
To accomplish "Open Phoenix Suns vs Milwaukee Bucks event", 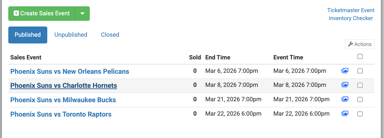I will click(x=63, y=100).
